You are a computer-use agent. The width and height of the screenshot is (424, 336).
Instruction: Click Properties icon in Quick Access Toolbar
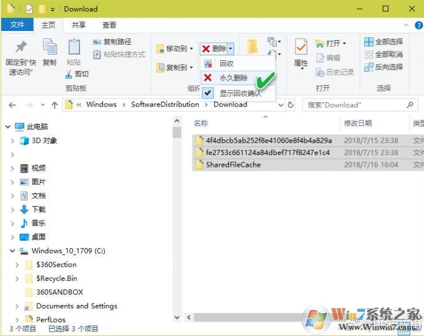click(29, 9)
